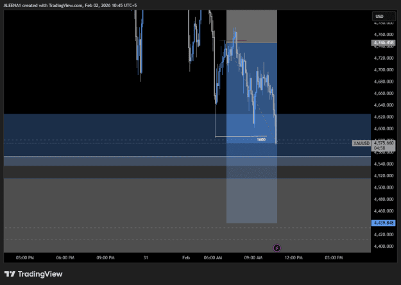The image size is (401, 285).
Task: Click the lightning bolt economic event marker
Action: [277, 248]
